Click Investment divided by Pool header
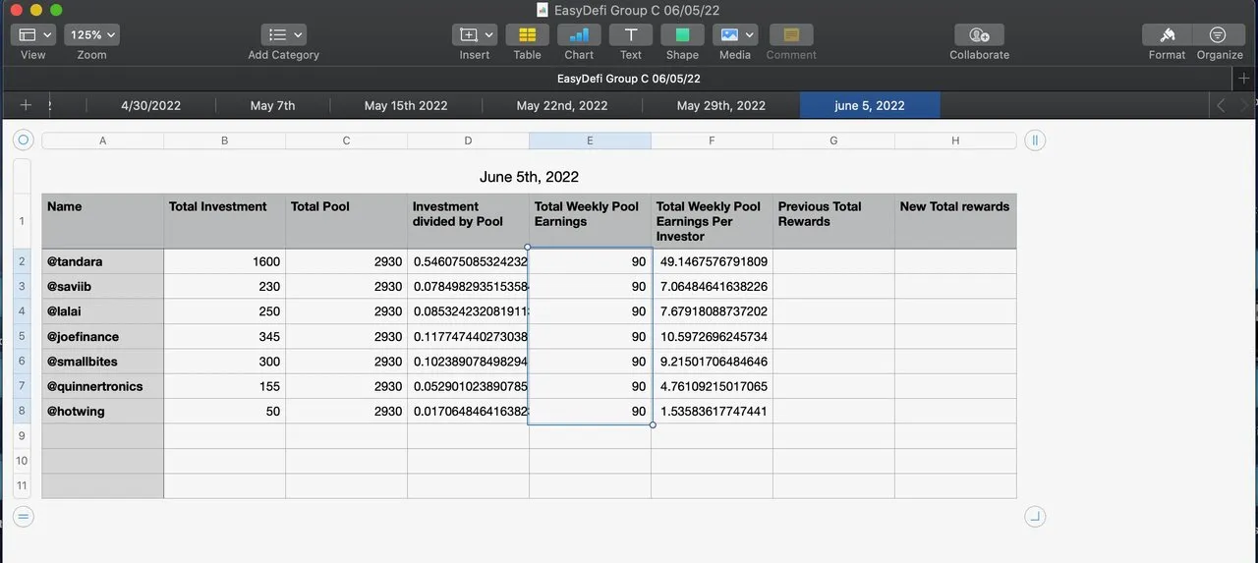The image size is (1258, 563). point(469,221)
